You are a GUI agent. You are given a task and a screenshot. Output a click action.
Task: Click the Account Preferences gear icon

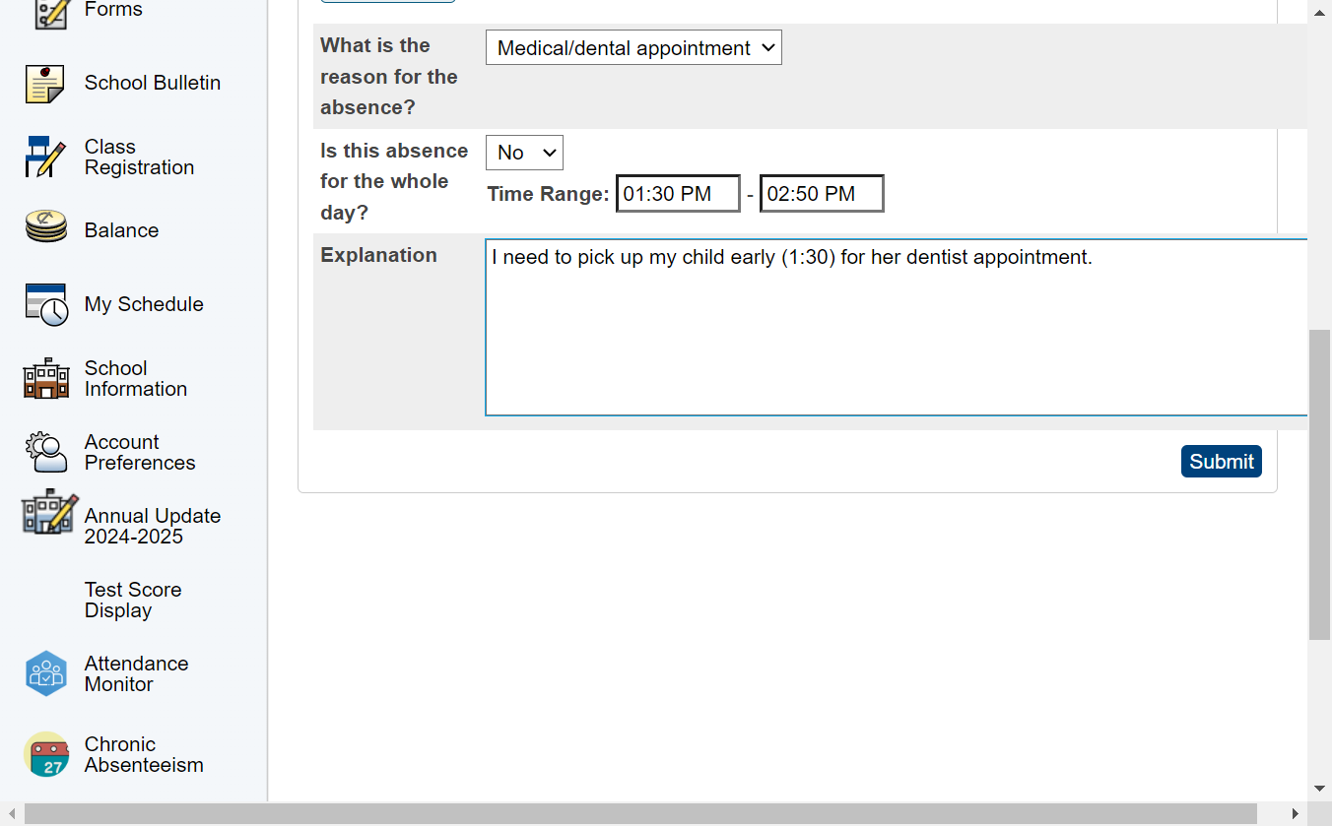46,452
